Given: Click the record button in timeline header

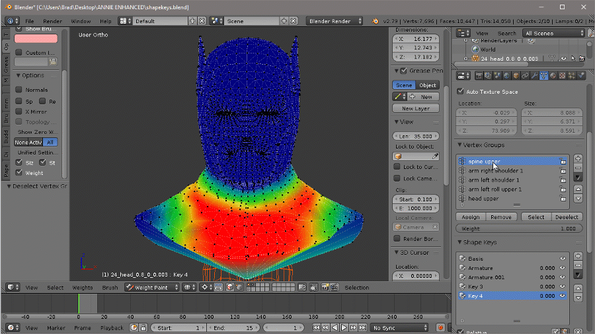Looking at the screenshot, I should (440, 327).
